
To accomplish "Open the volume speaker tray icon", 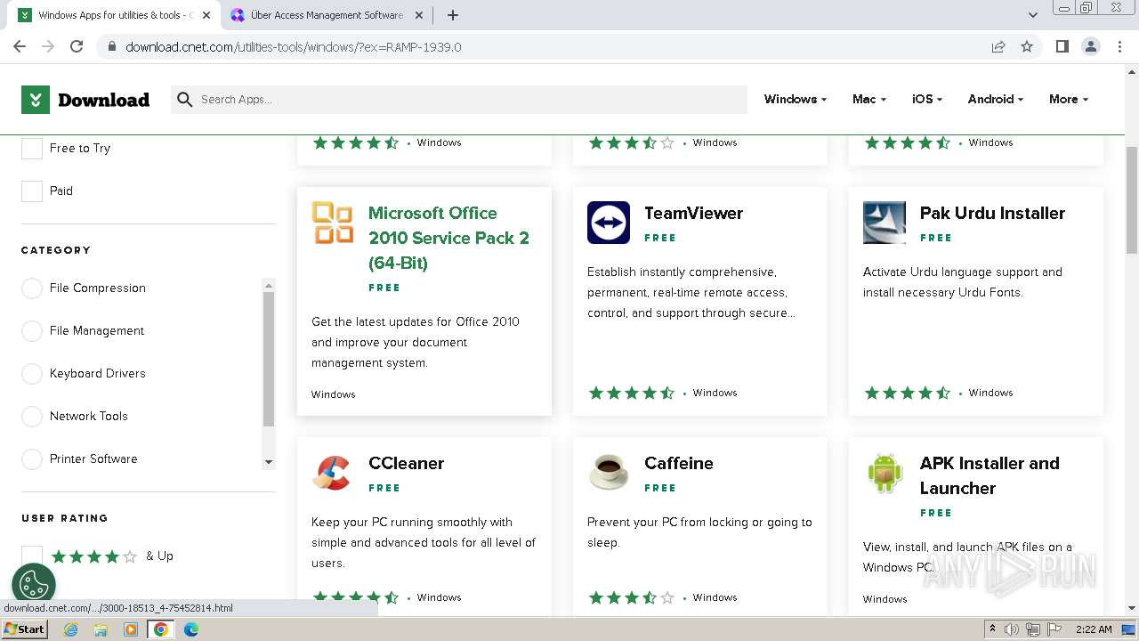I will [x=1012, y=629].
